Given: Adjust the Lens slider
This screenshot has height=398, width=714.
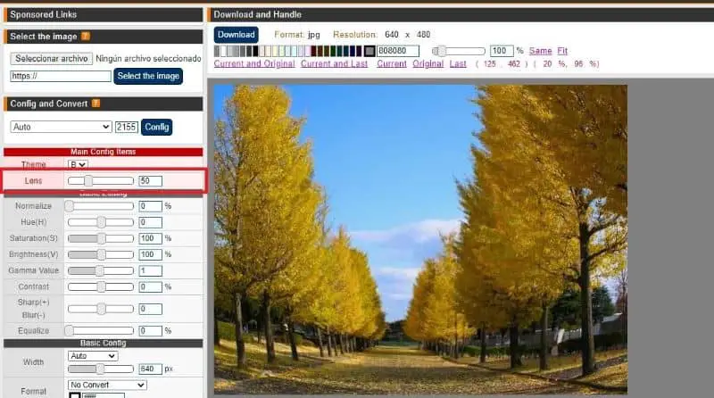Looking at the screenshot, I should [x=101, y=181].
